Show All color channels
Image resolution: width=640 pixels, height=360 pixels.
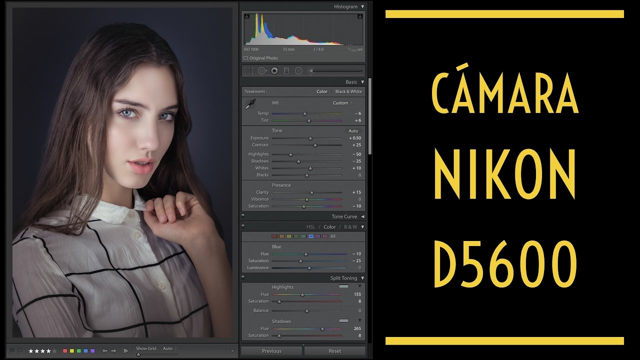click(x=333, y=236)
